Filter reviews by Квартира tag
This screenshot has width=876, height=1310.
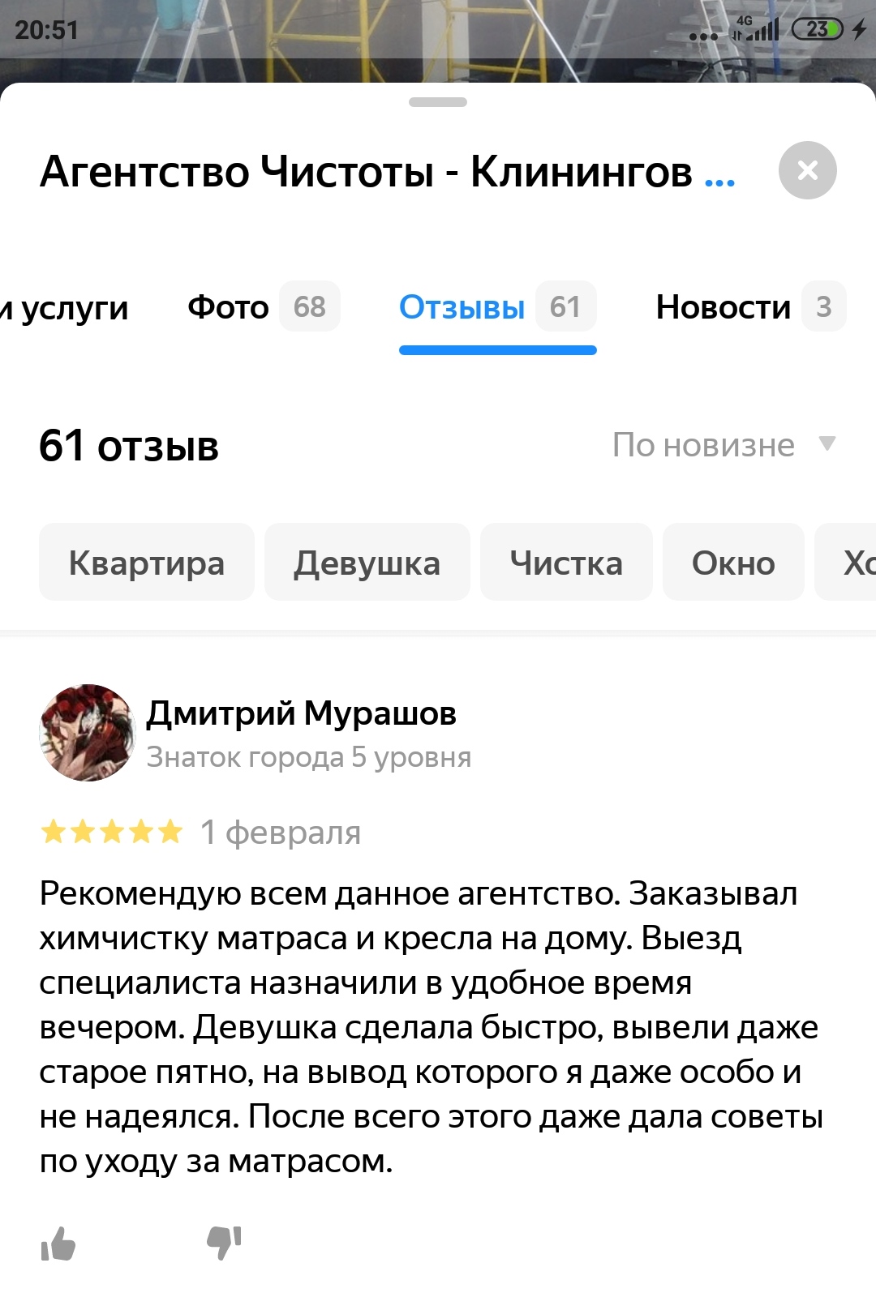pos(147,562)
